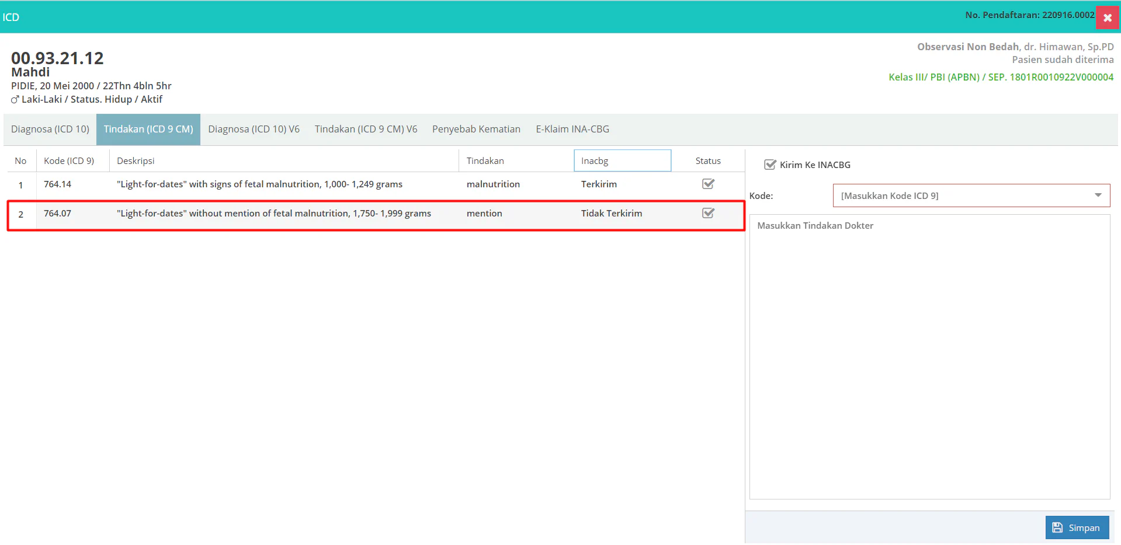Go to the Penyebab Kematian tab
Image resolution: width=1121 pixels, height=545 pixels.
pos(476,129)
